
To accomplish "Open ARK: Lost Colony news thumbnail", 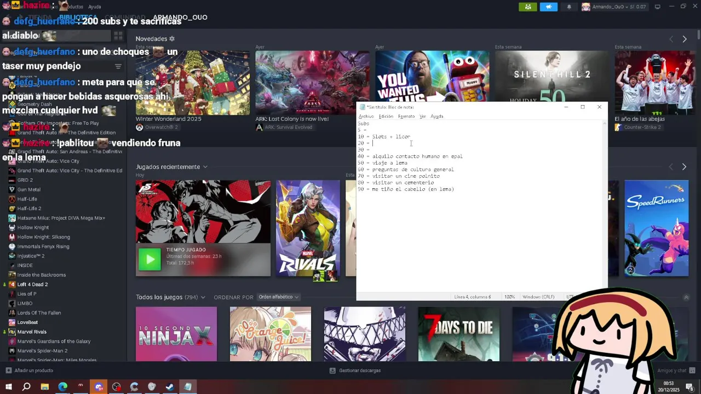I will (x=312, y=83).
